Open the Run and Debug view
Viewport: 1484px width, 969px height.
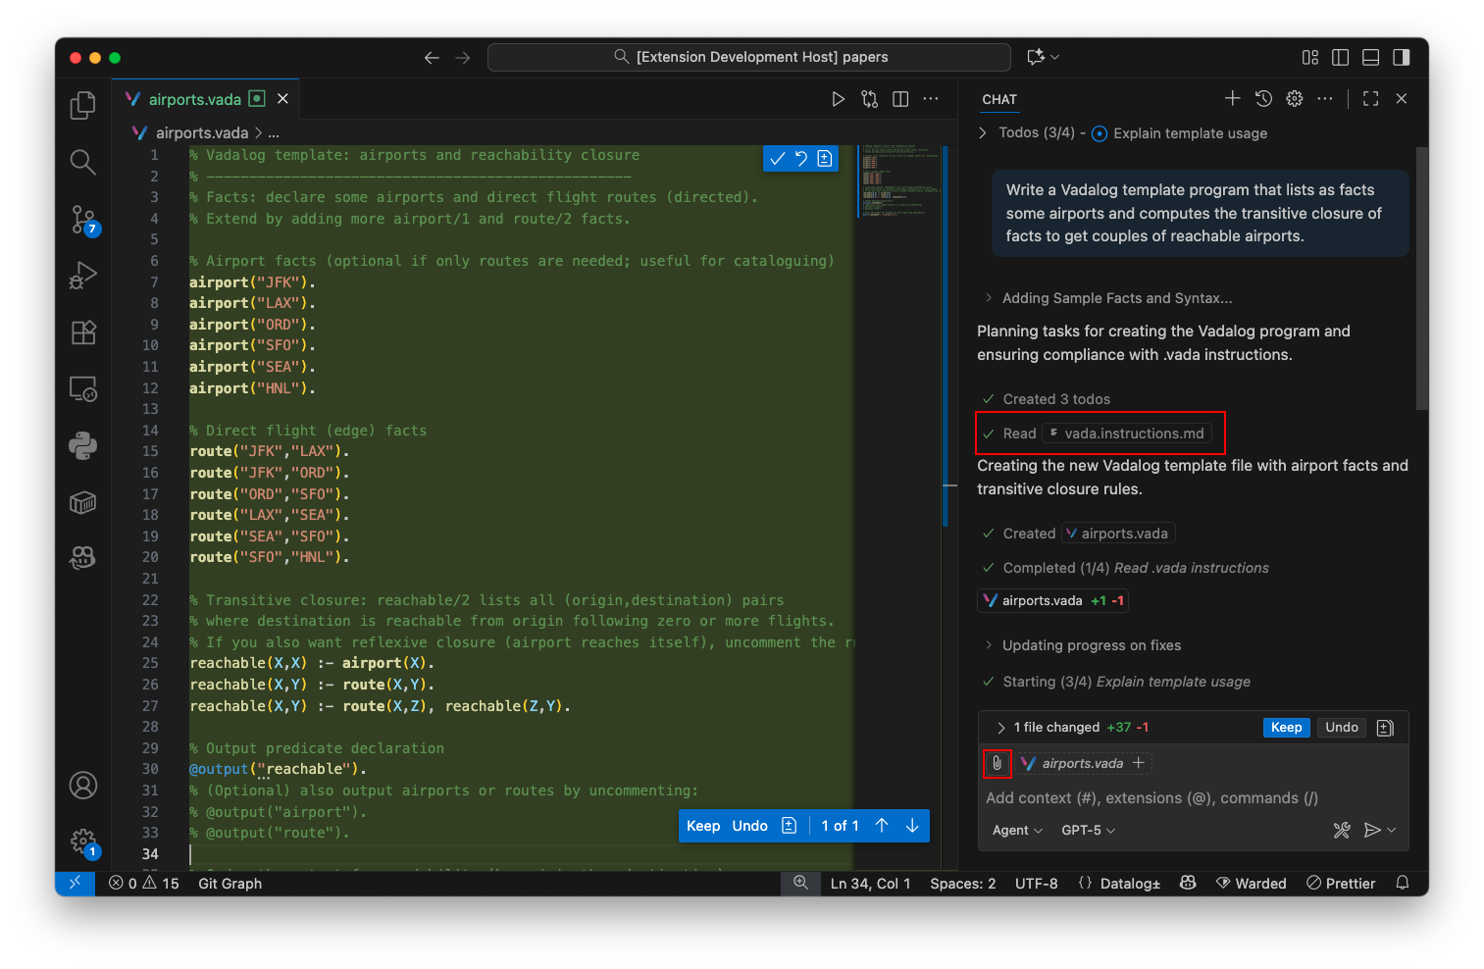pos(83,276)
